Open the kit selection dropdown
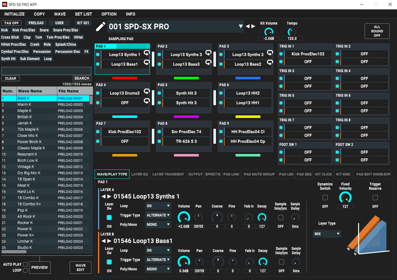397x280 pixels. coord(241,26)
